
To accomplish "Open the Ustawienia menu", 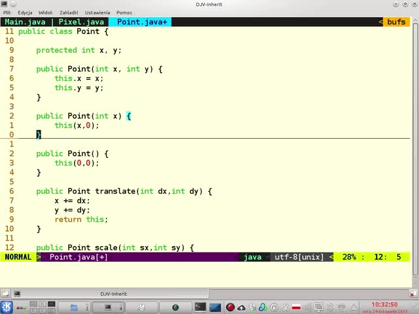I will (x=98, y=12).
